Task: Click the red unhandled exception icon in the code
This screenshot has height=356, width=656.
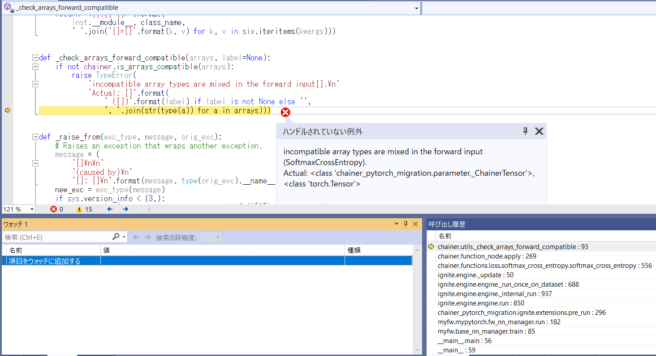Action: [x=285, y=112]
